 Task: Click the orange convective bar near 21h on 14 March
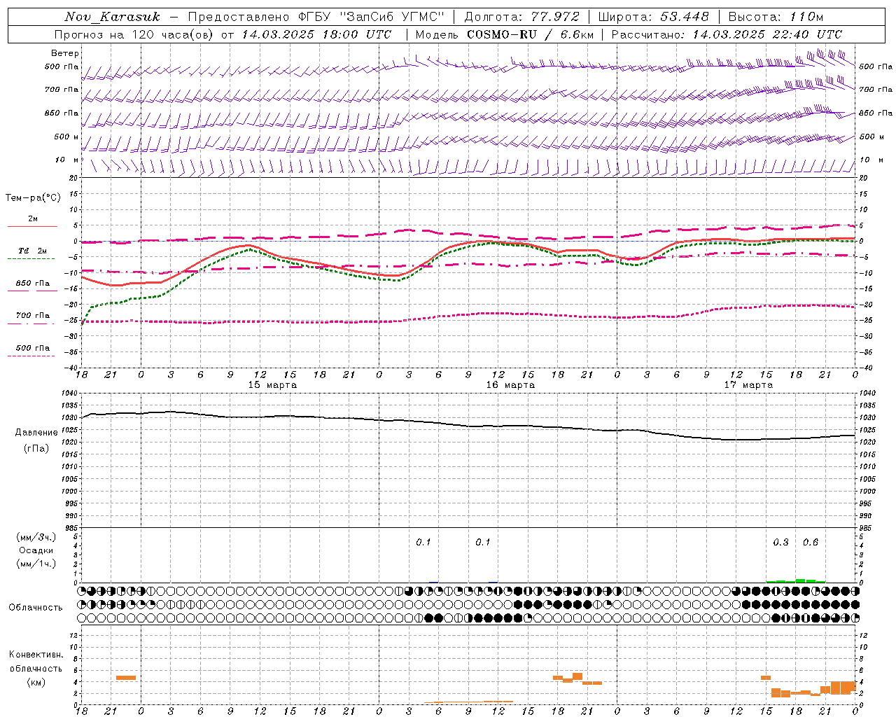click(x=126, y=678)
